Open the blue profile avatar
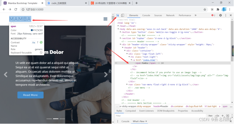234x124 pixels. [x=224, y=9]
